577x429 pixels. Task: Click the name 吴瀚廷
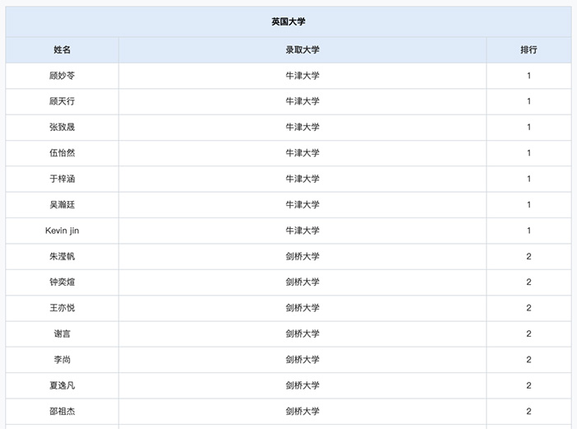click(x=63, y=204)
